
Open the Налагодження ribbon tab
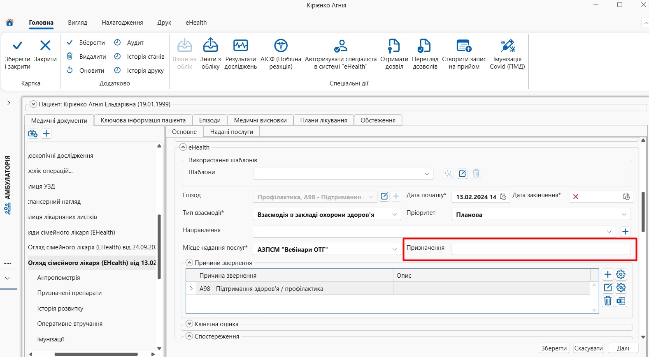point(122,23)
